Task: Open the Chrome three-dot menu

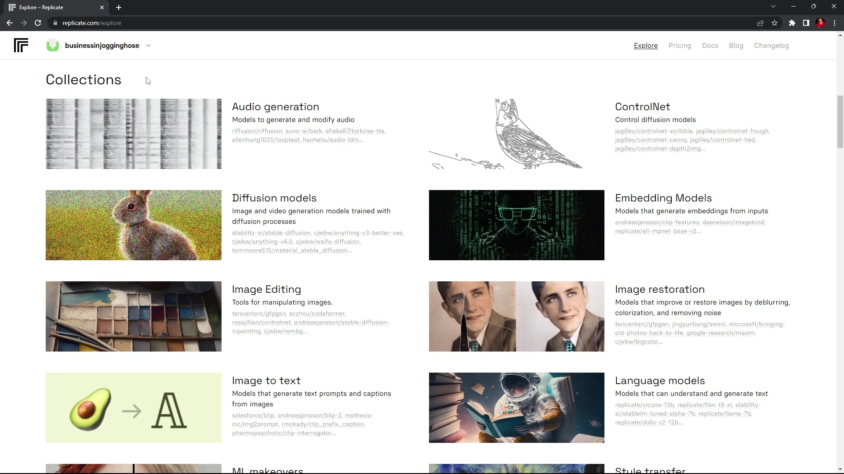Action: [x=834, y=23]
